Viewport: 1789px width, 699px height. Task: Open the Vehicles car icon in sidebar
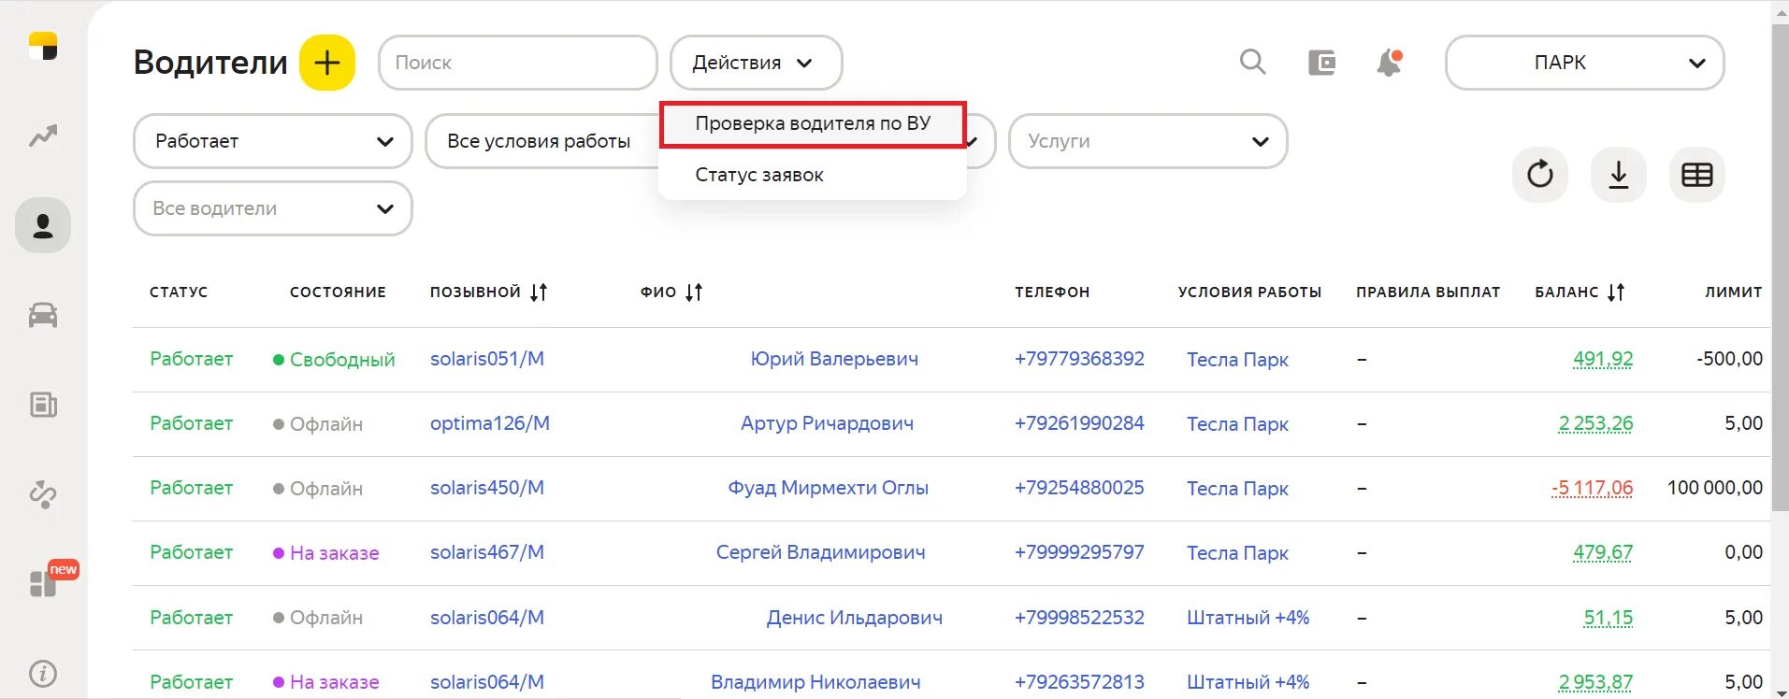tap(43, 315)
